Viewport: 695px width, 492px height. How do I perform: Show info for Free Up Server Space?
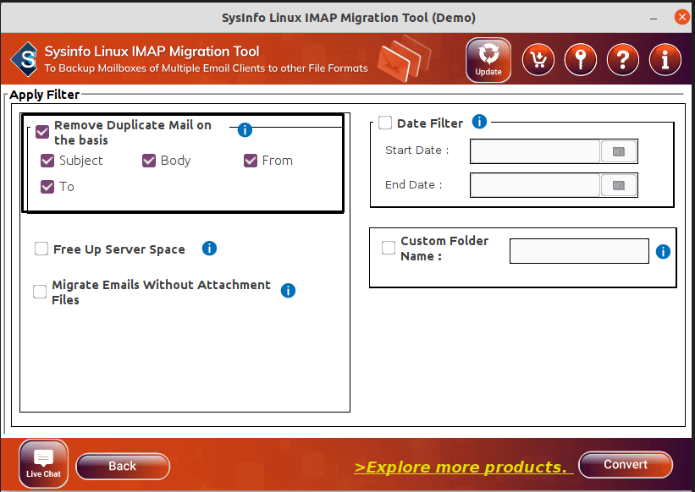coord(209,249)
